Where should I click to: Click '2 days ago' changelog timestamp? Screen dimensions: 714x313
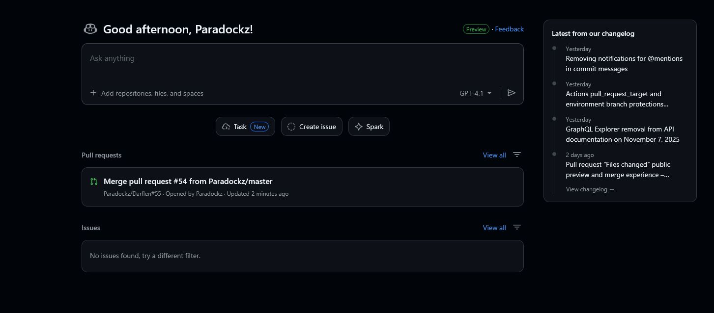click(x=580, y=155)
